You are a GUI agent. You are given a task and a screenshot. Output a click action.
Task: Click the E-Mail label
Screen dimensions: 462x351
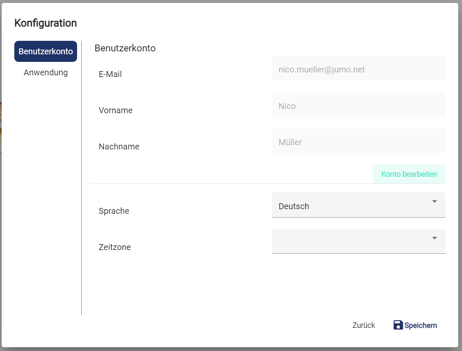click(110, 74)
